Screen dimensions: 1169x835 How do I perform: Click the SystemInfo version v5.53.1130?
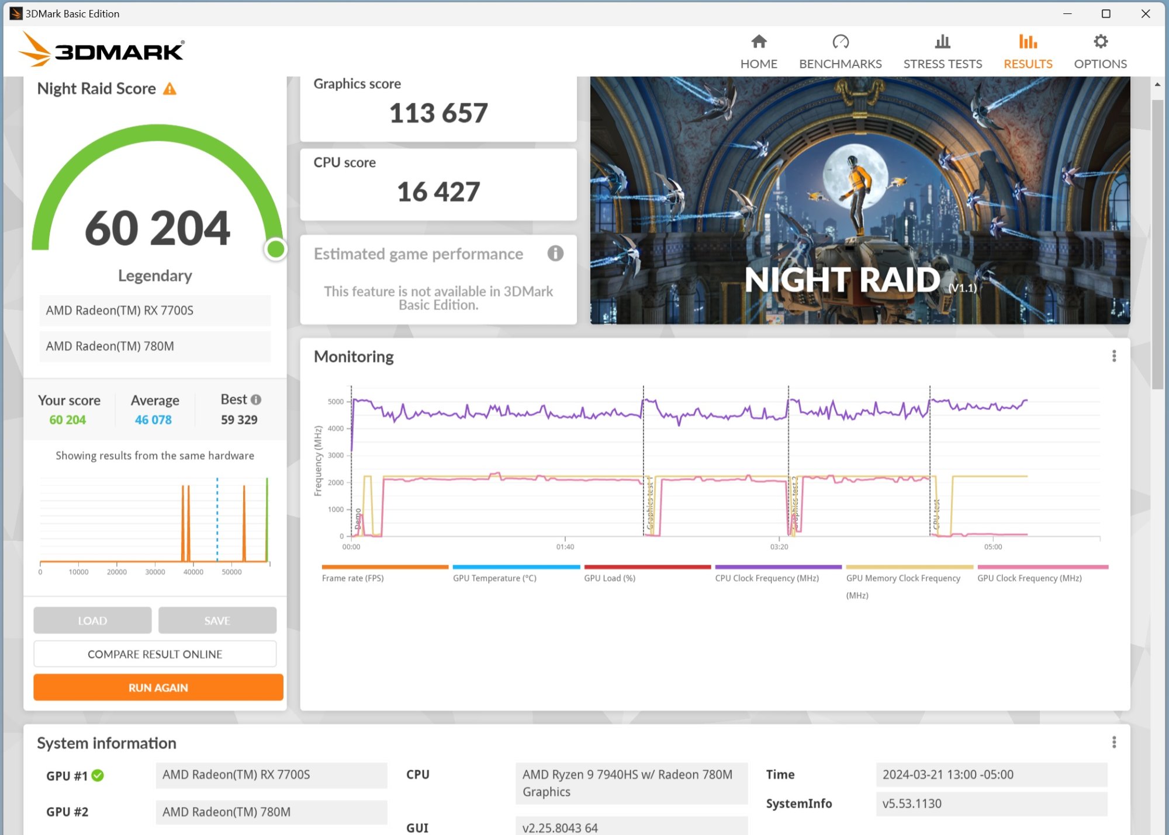point(991,803)
